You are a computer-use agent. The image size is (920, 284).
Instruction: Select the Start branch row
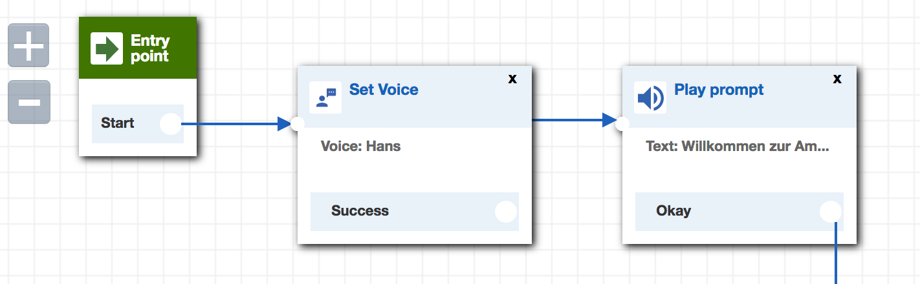pos(138,123)
